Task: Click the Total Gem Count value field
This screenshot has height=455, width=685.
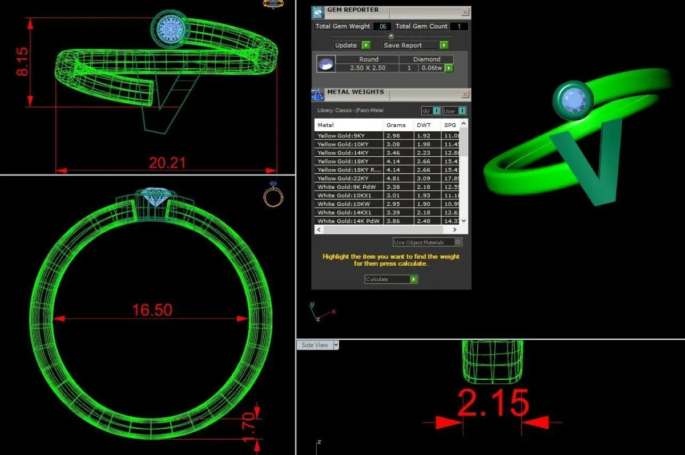Action: coord(459,26)
